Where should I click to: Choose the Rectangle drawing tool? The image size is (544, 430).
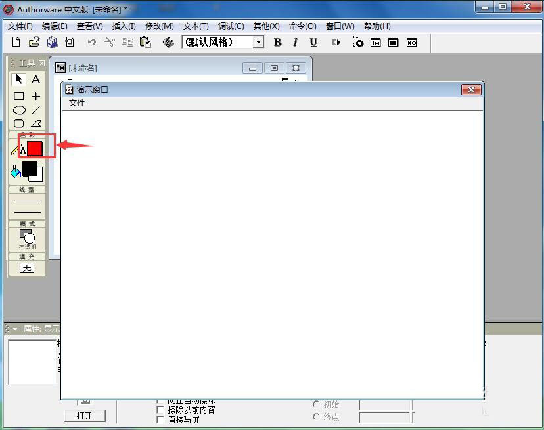pyautogui.click(x=18, y=96)
